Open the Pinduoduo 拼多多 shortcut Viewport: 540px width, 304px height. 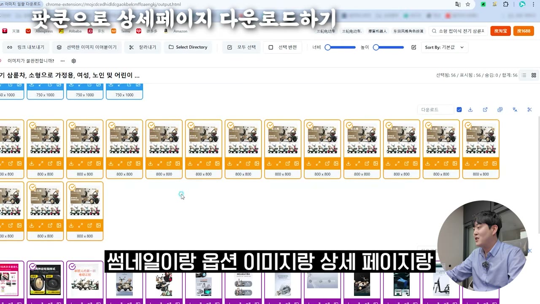click(x=147, y=31)
